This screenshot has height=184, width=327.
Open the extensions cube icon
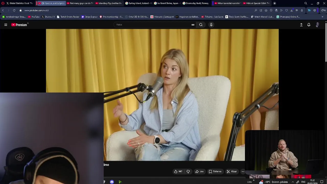click(x=315, y=10)
